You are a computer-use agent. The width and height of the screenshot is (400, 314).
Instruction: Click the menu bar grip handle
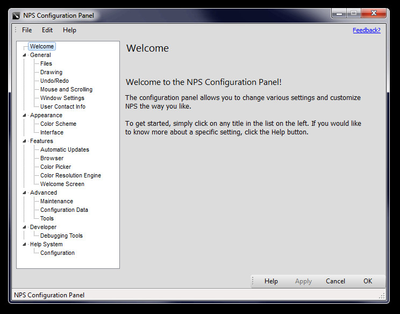(x=16, y=30)
